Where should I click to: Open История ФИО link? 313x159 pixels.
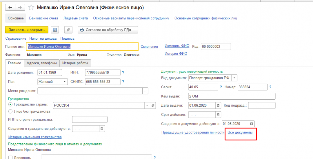[x=176, y=54]
